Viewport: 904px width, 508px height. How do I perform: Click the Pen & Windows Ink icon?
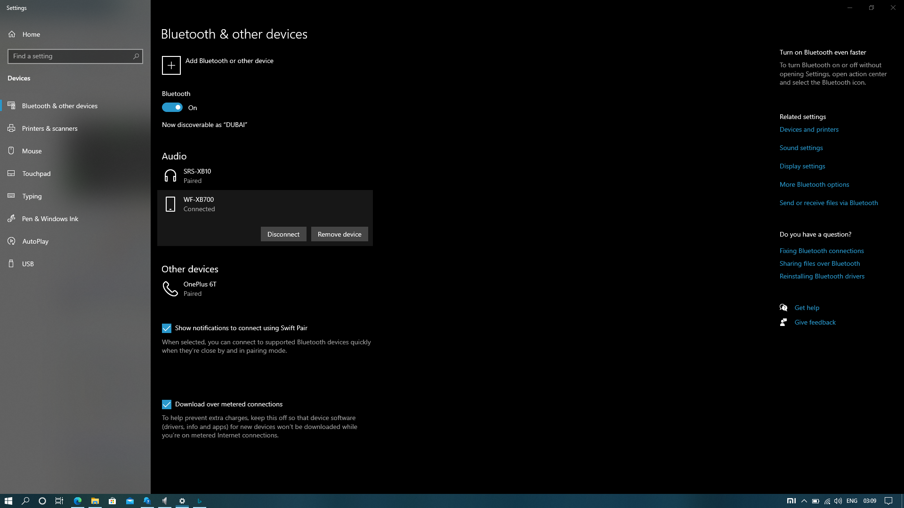click(x=12, y=219)
